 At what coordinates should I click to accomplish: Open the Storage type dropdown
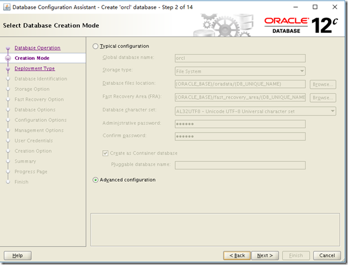point(240,72)
